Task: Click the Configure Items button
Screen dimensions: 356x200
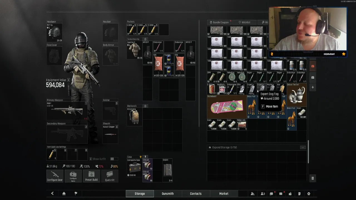Action: coord(73,176)
